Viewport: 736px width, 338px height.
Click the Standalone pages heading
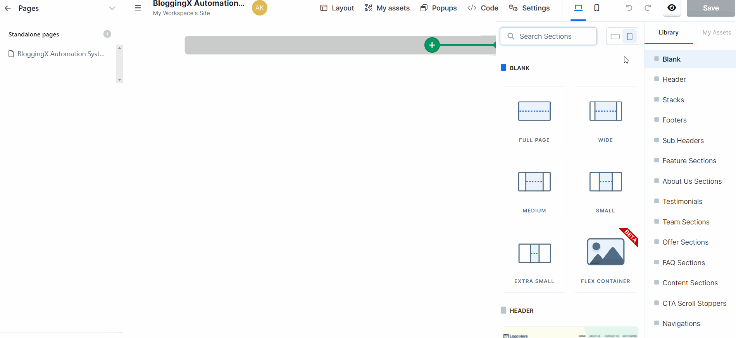coord(34,34)
